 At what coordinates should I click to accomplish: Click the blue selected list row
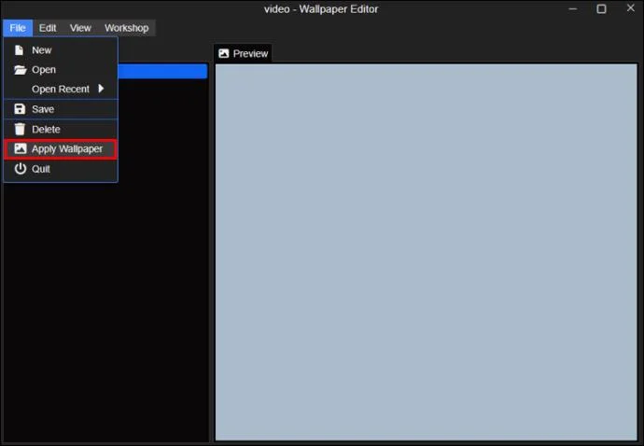(x=162, y=71)
